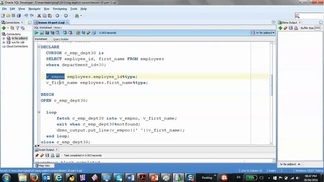Open the new connection dropdown arrow
Screen dimensions: 324x182
(x=8, y=28)
